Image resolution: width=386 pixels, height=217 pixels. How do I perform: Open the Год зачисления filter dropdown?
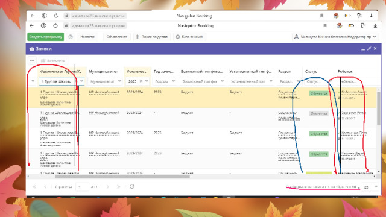tap(173, 81)
